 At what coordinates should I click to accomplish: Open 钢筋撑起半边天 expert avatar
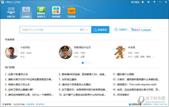click(x=66, y=52)
